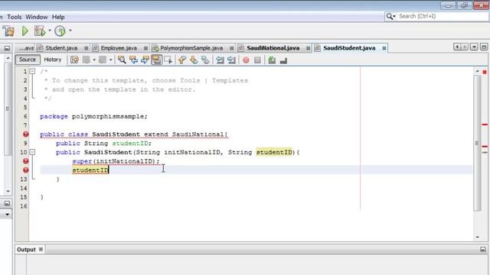Switch to the Source view
This screenshot has width=490, height=275.
[x=28, y=60]
